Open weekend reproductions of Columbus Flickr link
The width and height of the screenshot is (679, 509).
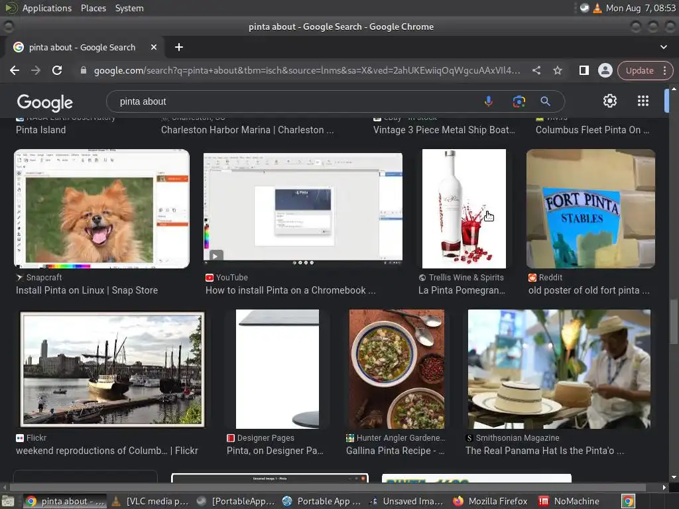coord(107,451)
